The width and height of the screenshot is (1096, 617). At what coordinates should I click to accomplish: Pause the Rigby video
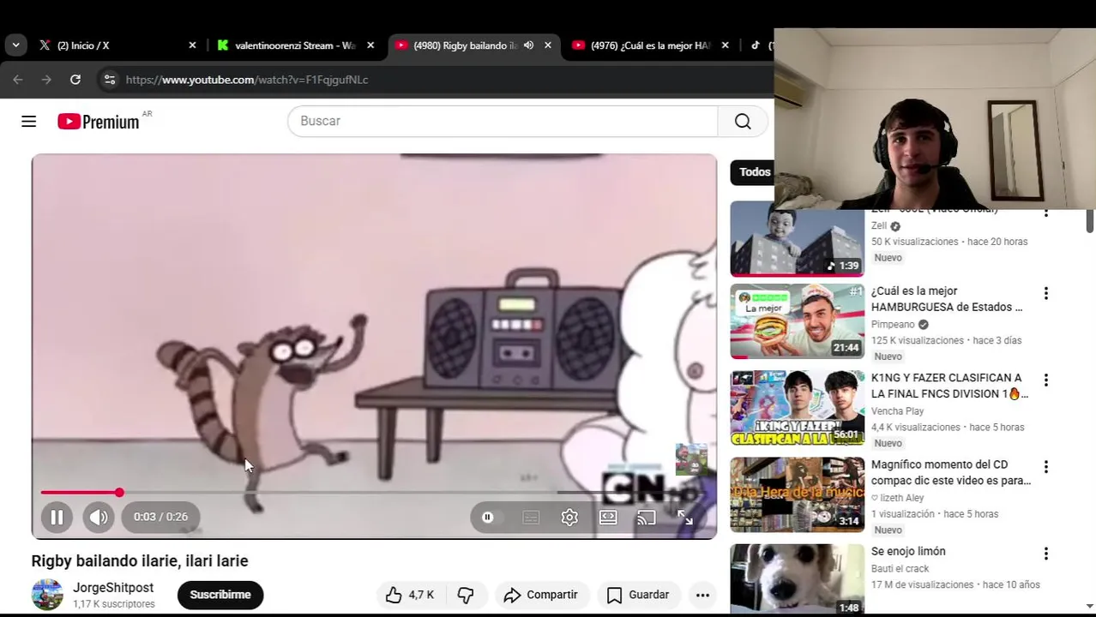coord(57,517)
